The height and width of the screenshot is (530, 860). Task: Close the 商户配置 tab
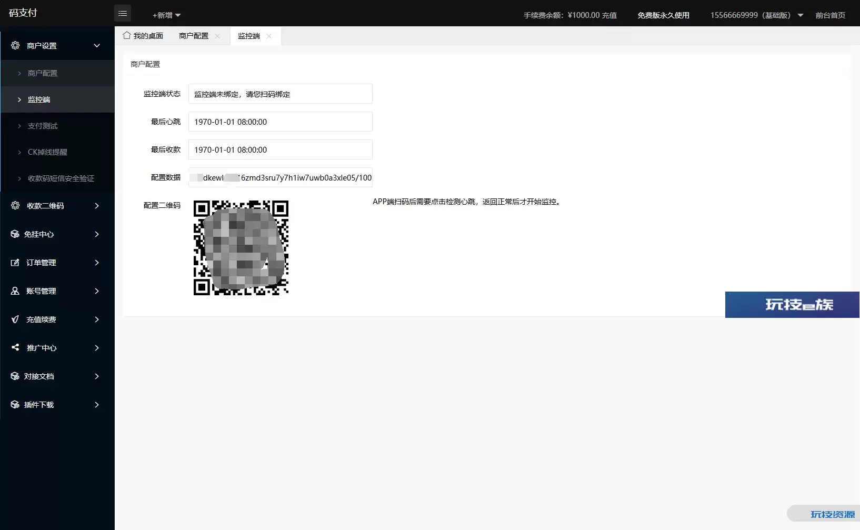[x=217, y=36]
